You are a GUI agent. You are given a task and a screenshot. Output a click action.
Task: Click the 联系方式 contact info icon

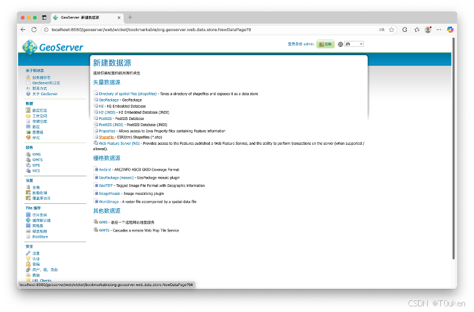point(28,88)
